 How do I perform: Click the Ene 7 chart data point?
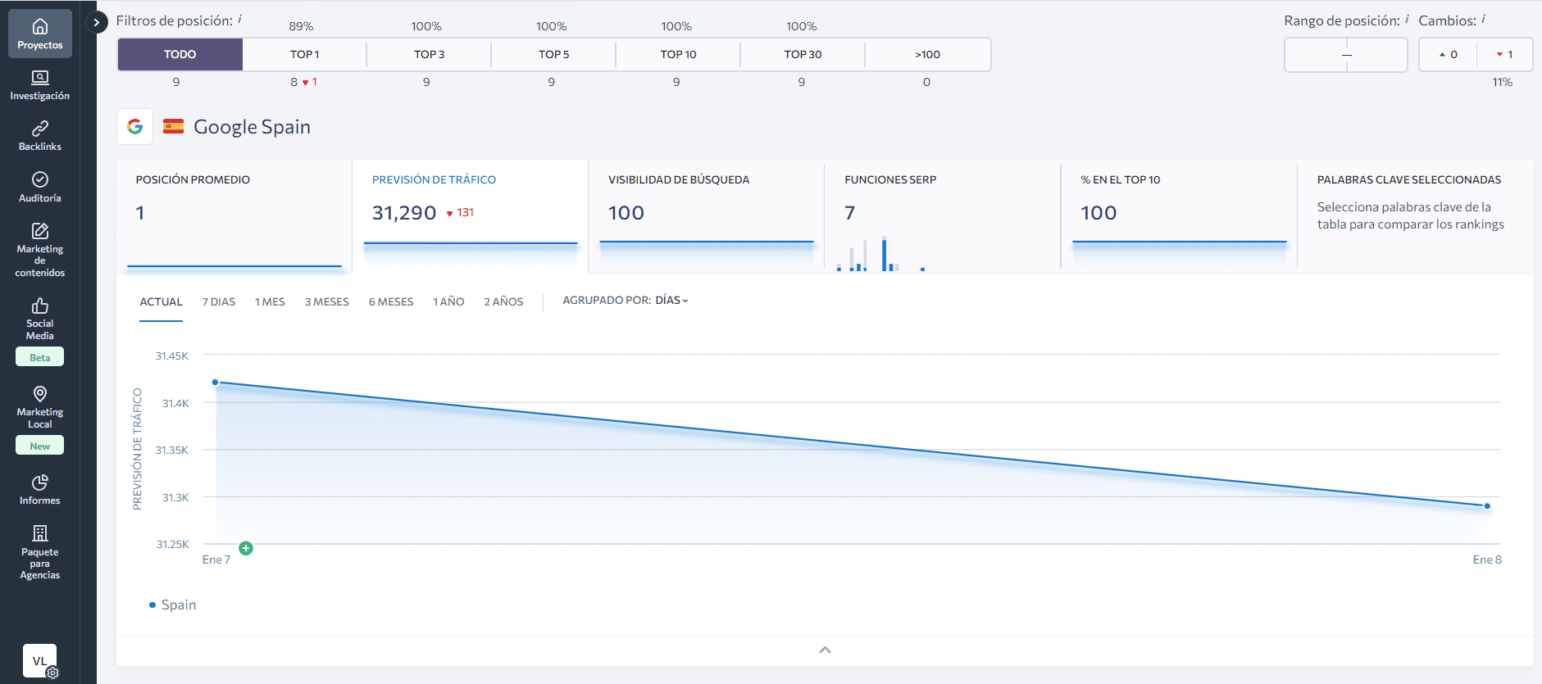click(x=216, y=383)
